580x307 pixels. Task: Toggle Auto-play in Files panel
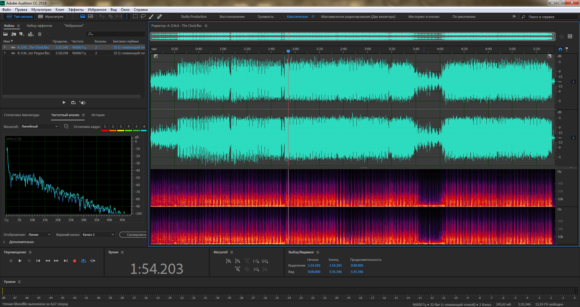coord(82,103)
